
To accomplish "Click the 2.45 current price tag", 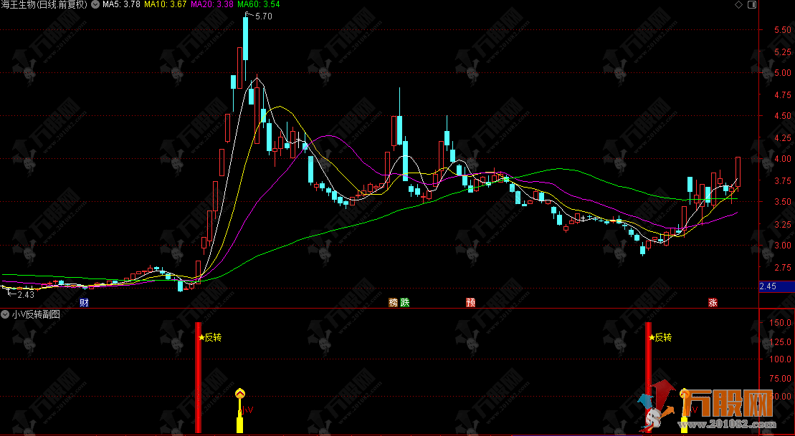I will coord(768,286).
